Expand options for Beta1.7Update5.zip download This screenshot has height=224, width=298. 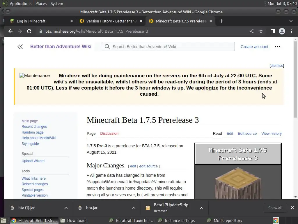202,208
